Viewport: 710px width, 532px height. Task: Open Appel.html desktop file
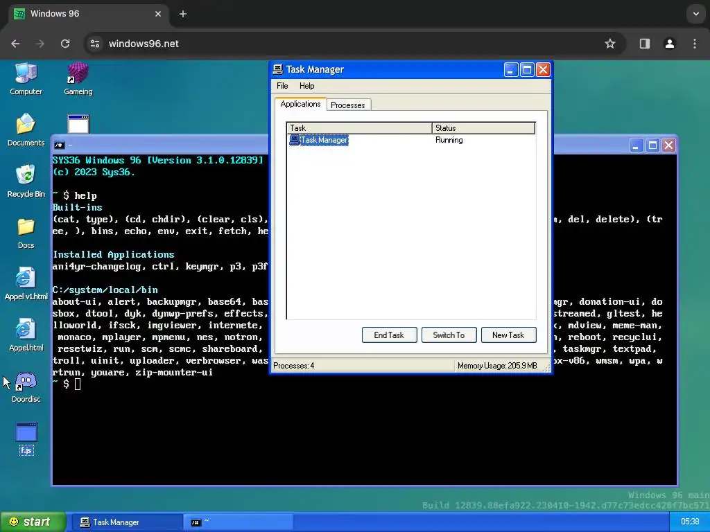pyautogui.click(x=26, y=335)
